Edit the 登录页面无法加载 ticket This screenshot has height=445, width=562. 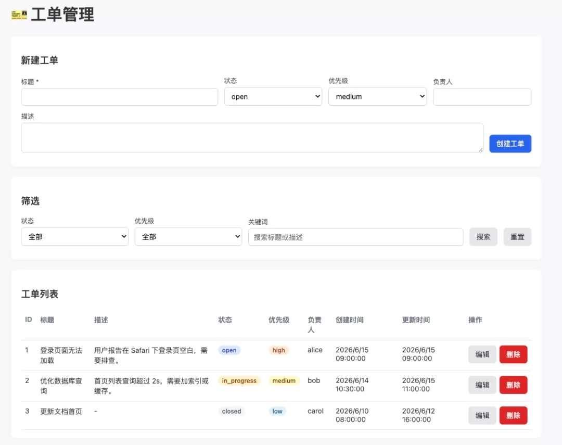(x=482, y=354)
